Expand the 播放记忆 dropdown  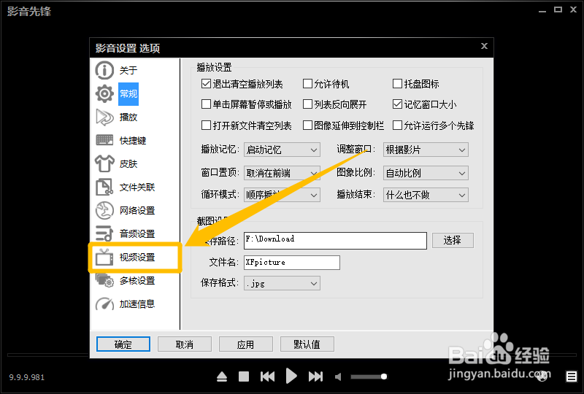point(282,150)
